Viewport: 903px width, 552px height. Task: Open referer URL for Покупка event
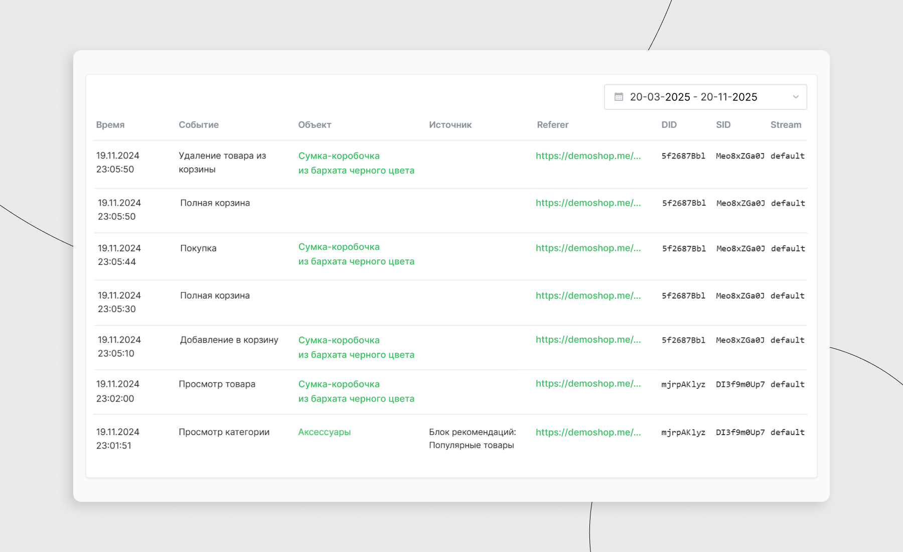pos(588,248)
